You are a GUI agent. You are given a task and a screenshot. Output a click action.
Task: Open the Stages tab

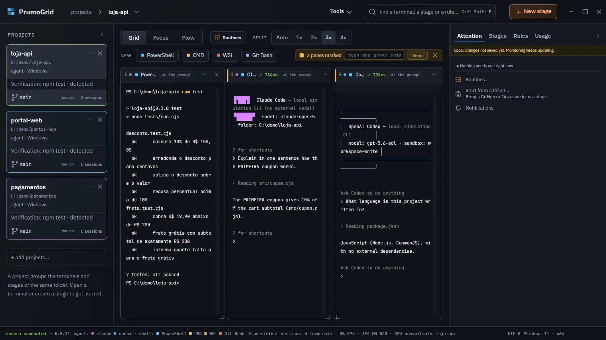coord(497,36)
